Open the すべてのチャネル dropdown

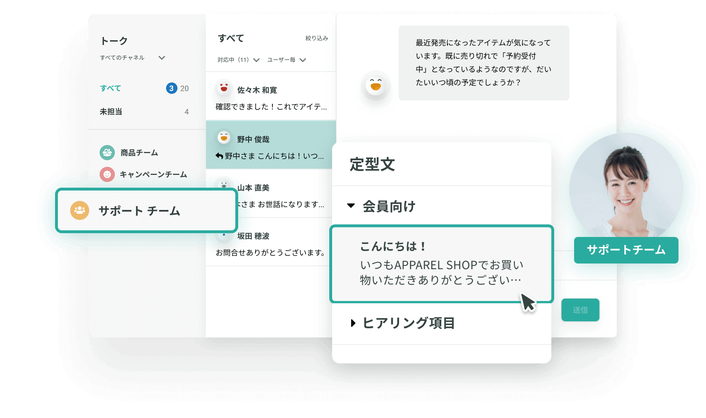[162, 57]
